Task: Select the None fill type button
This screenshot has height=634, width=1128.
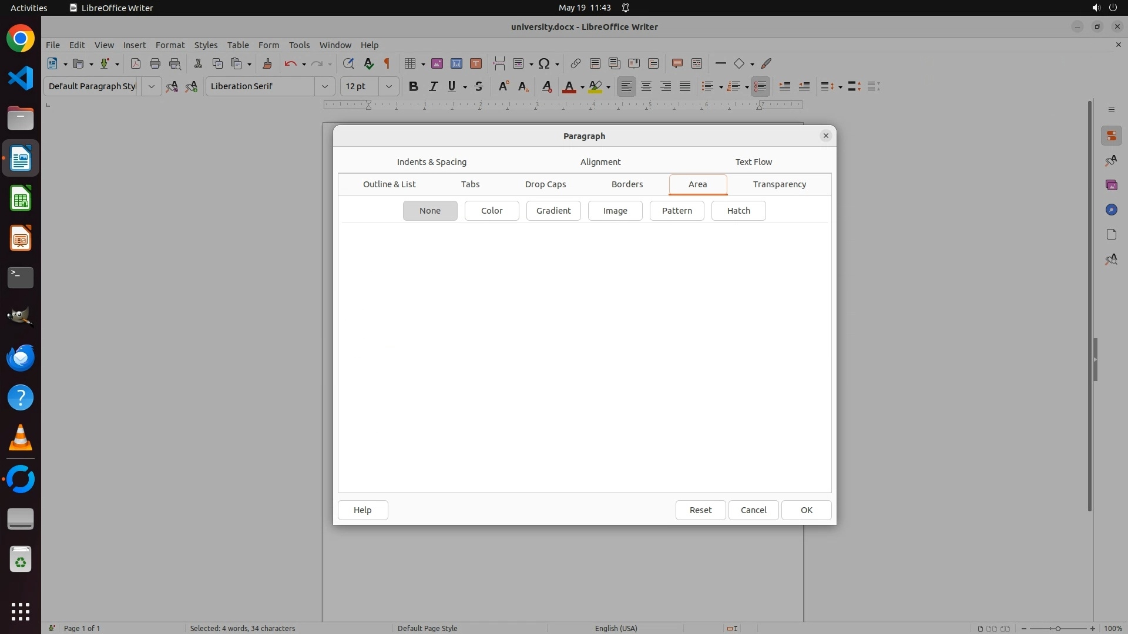Action: [x=429, y=211]
